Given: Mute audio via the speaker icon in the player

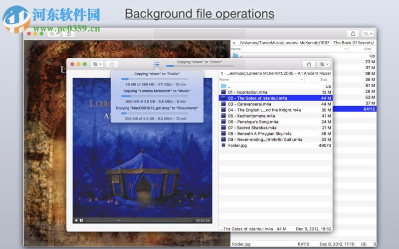Looking at the screenshot, I should tap(76, 220).
